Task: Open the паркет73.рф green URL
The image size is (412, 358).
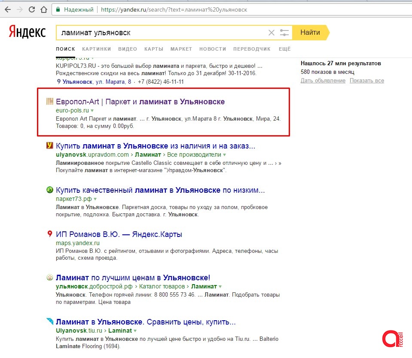Action: tap(73, 199)
